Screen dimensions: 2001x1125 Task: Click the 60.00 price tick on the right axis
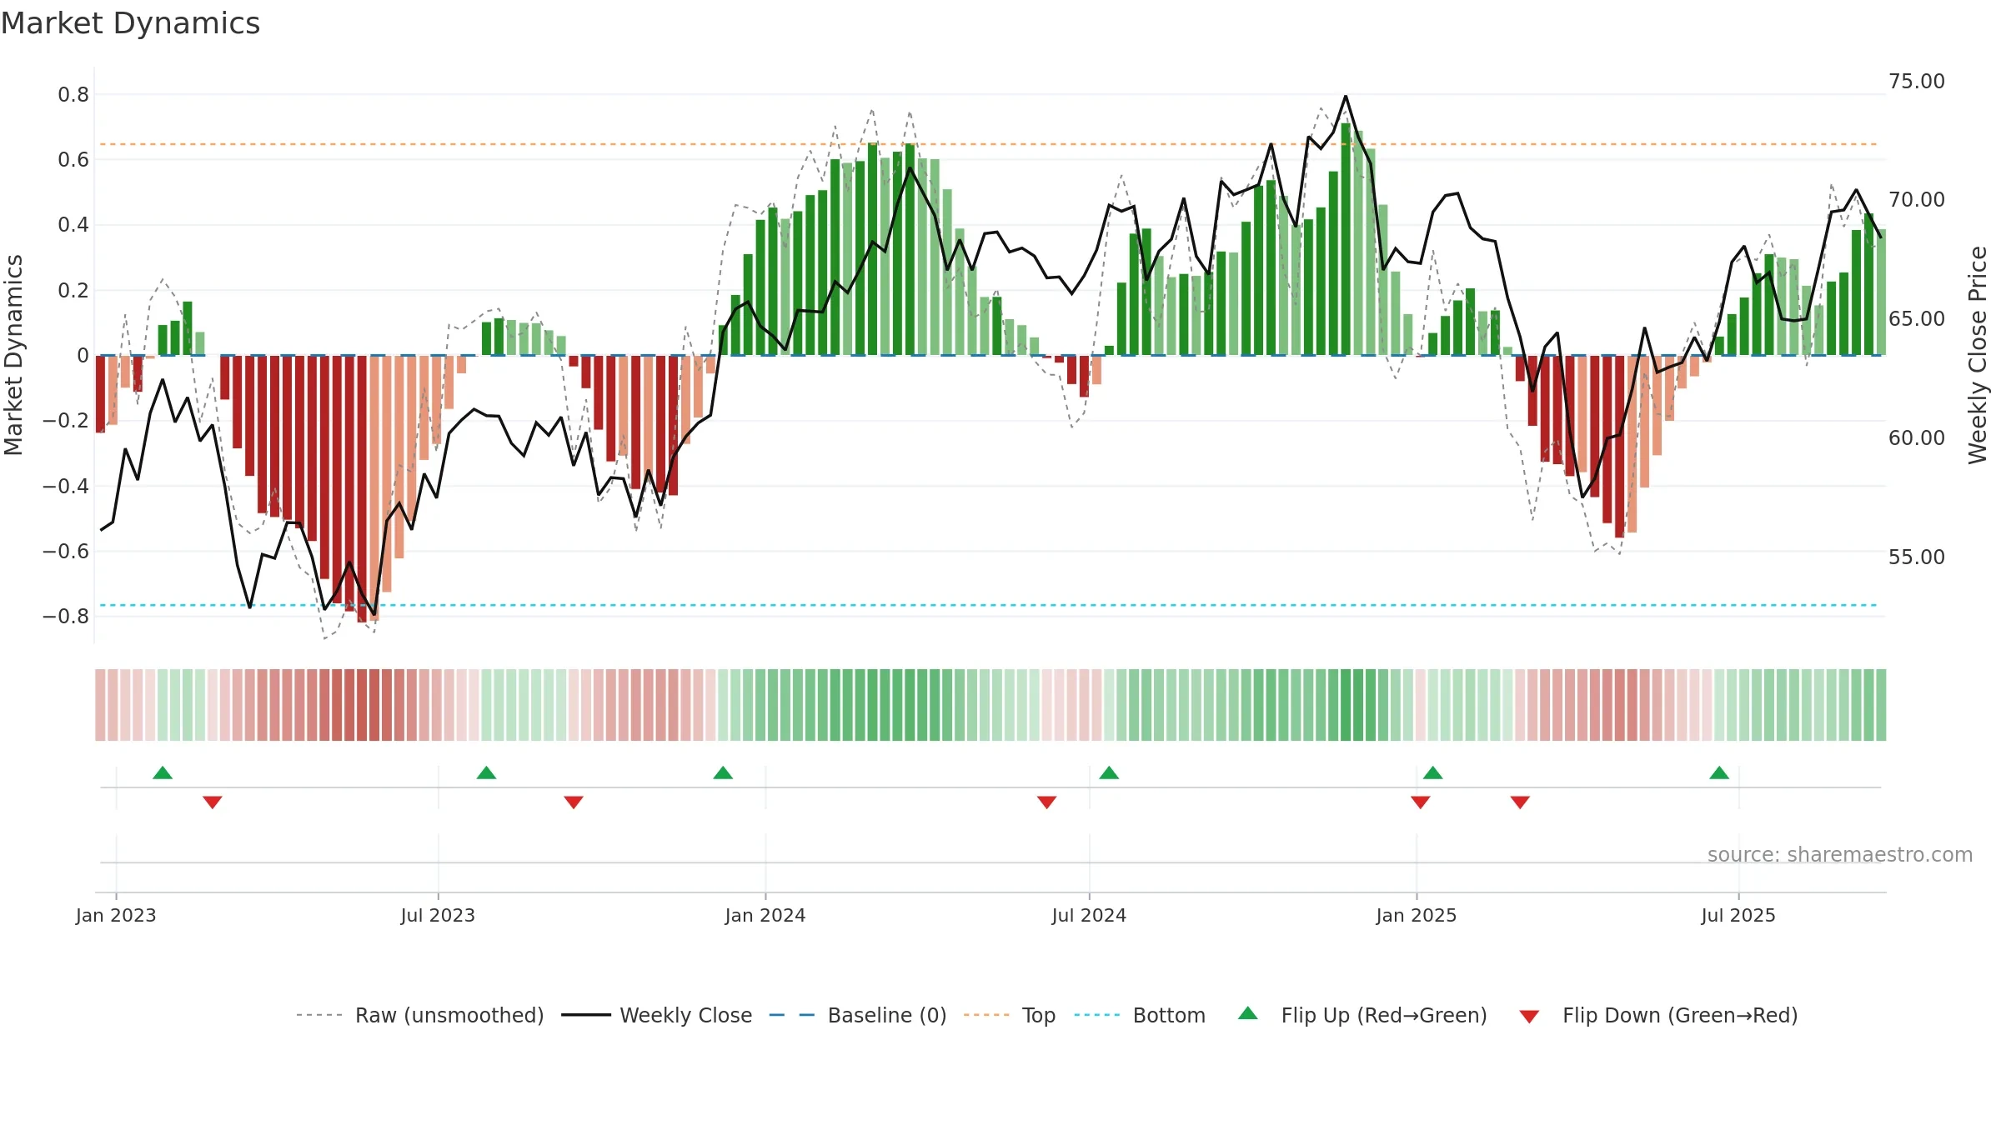[x=1917, y=438]
